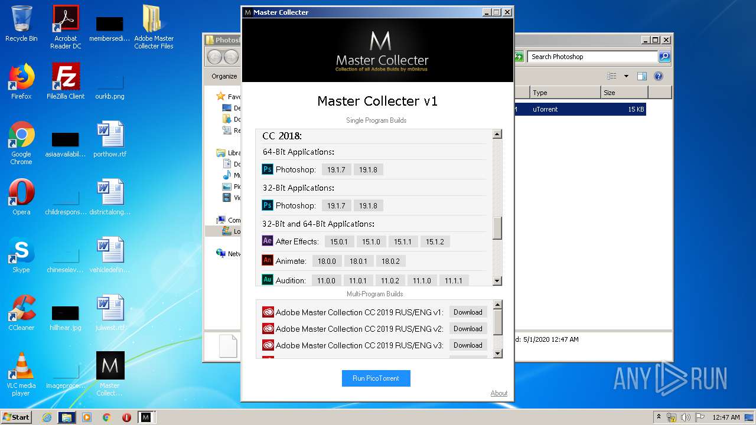Open Google Chrome desktop shortcut
The image size is (756, 425).
tap(21, 143)
